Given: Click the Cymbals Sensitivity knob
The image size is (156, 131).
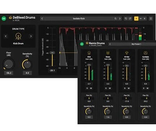Looking at the screenshot, I should (x=145, y=112).
